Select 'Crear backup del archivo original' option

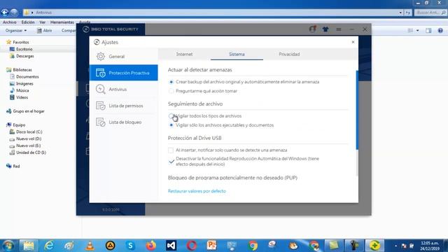tap(171, 82)
